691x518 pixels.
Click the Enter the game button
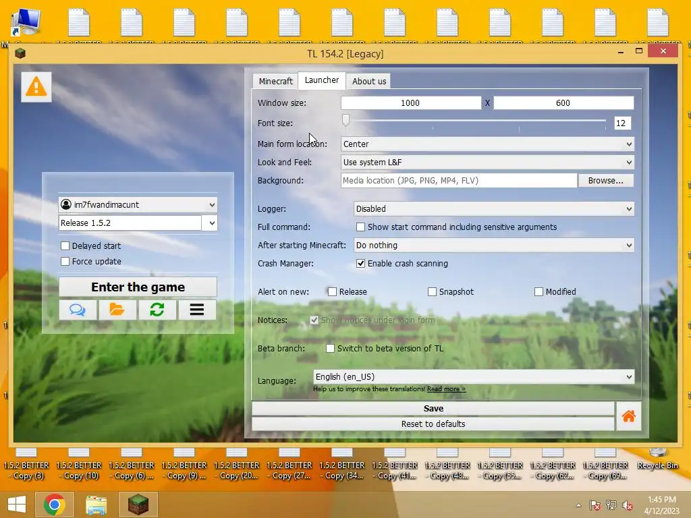coord(138,287)
